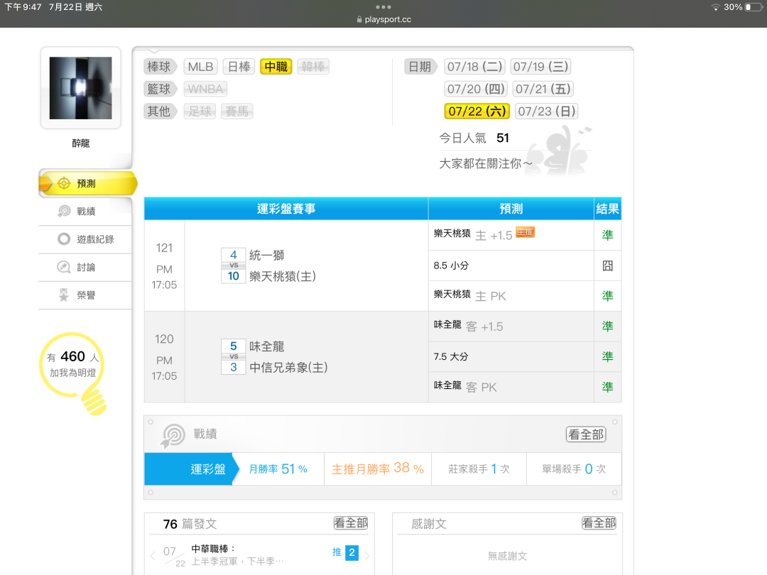This screenshot has height=575, width=767.
Task: Click the 中信兄弟象(主) team name
Action: coord(288,368)
